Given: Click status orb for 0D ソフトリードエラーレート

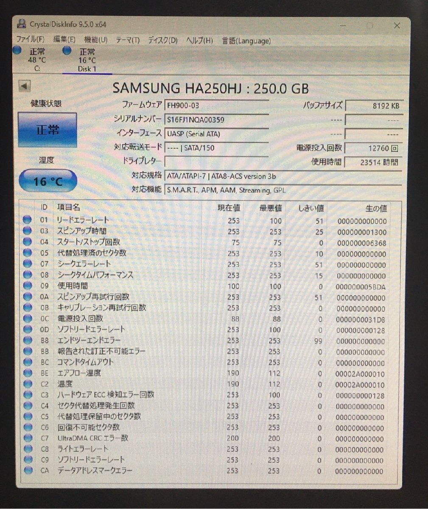Looking at the screenshot, I should (x=27, y=329).
